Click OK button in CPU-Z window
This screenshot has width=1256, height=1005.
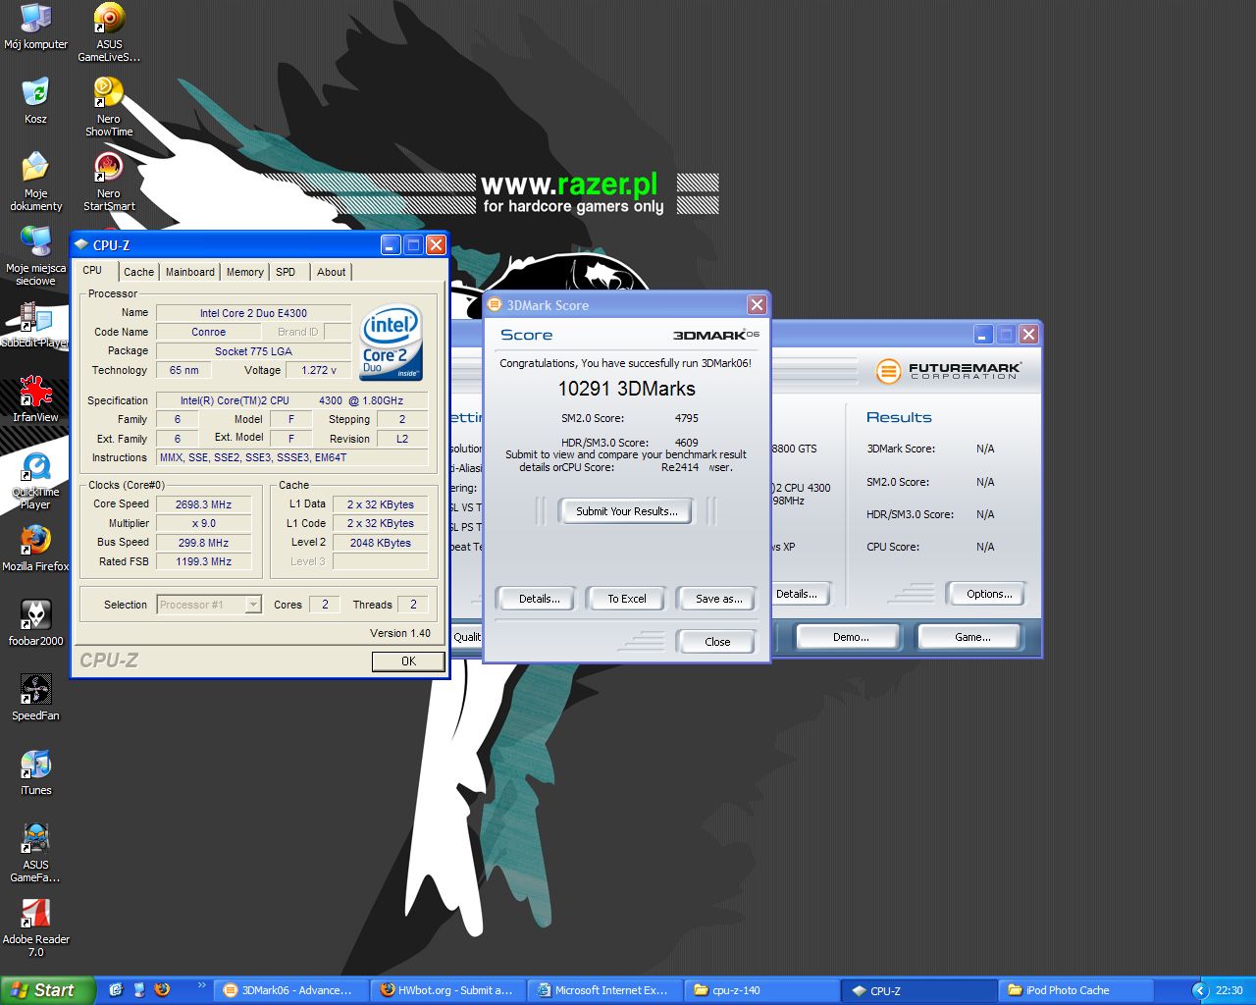(x=408, y=661)
